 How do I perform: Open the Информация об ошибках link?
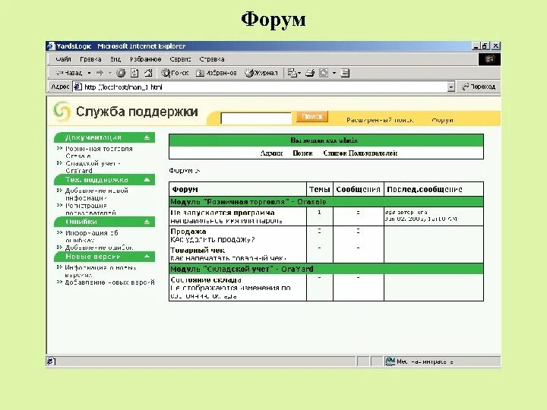click(x=92, y=236)
